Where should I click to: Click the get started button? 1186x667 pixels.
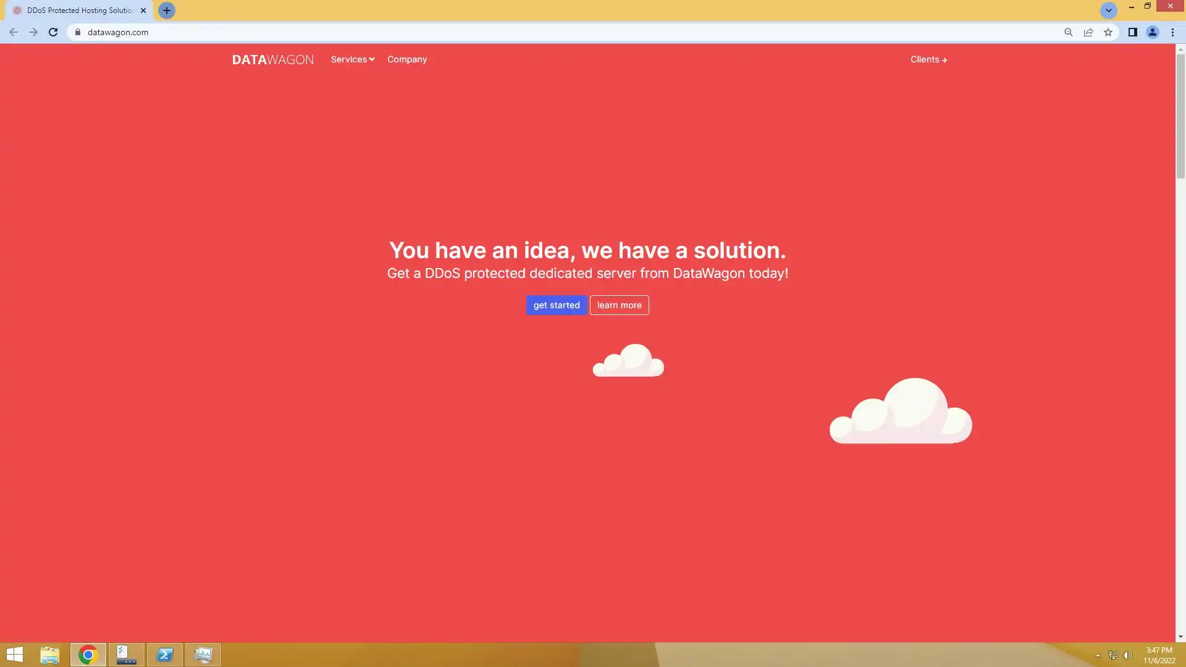point(556,305)
